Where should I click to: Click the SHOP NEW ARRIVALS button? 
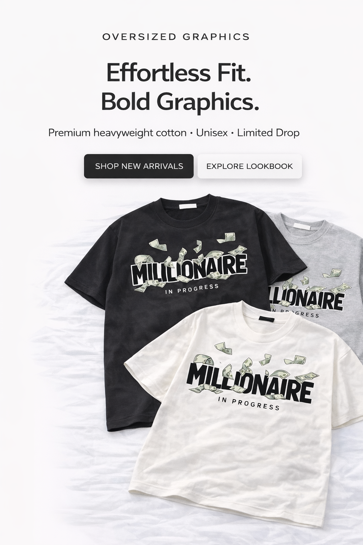[x=139, y=166]
